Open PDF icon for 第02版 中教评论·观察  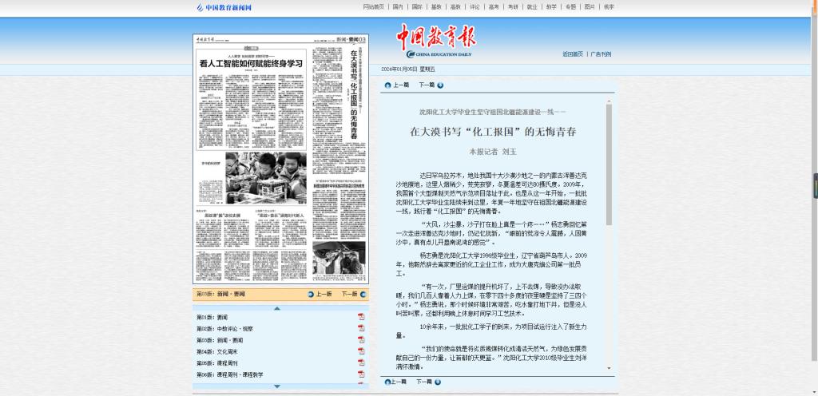(361, 328)
